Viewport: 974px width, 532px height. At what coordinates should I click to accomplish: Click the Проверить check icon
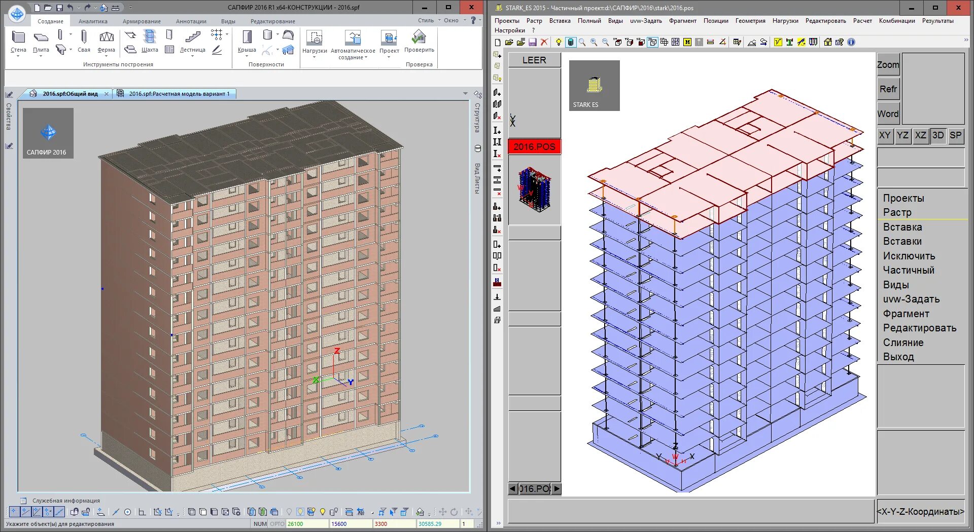(419, 42)
